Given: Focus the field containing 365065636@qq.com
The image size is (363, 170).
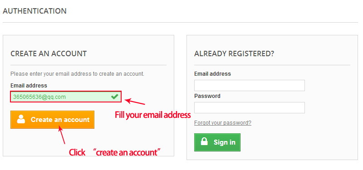Looking at the screenshot, I should (65, 97).
